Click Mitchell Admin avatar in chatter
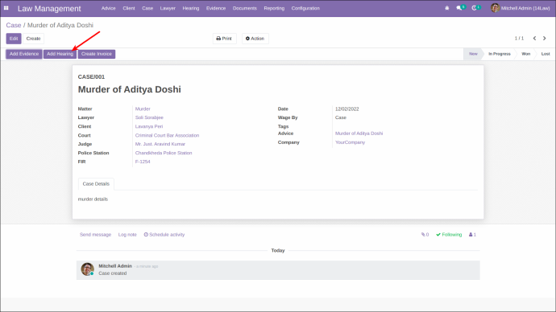 (x=87, y=269)
